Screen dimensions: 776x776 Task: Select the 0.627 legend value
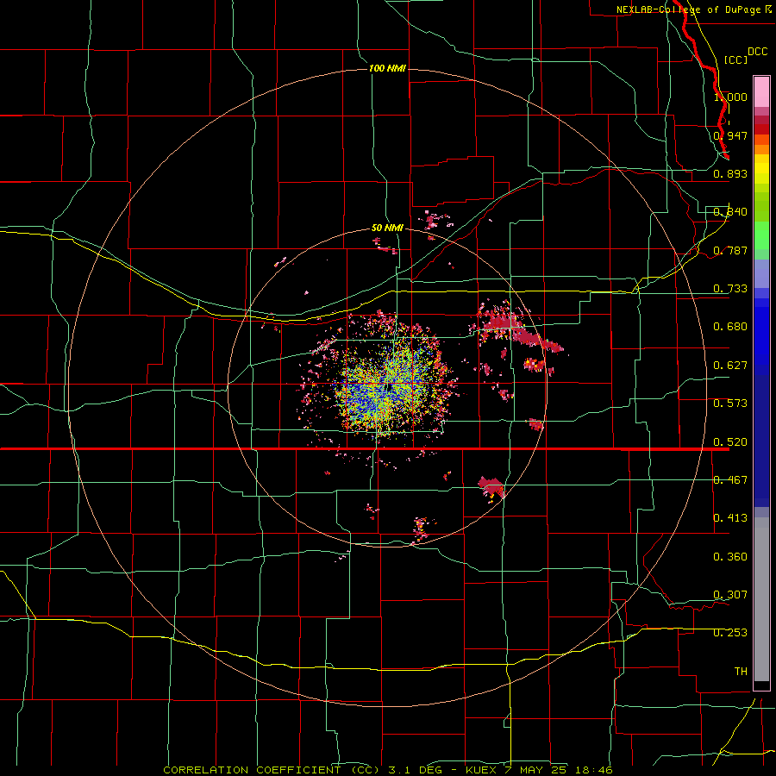point(730,366)
